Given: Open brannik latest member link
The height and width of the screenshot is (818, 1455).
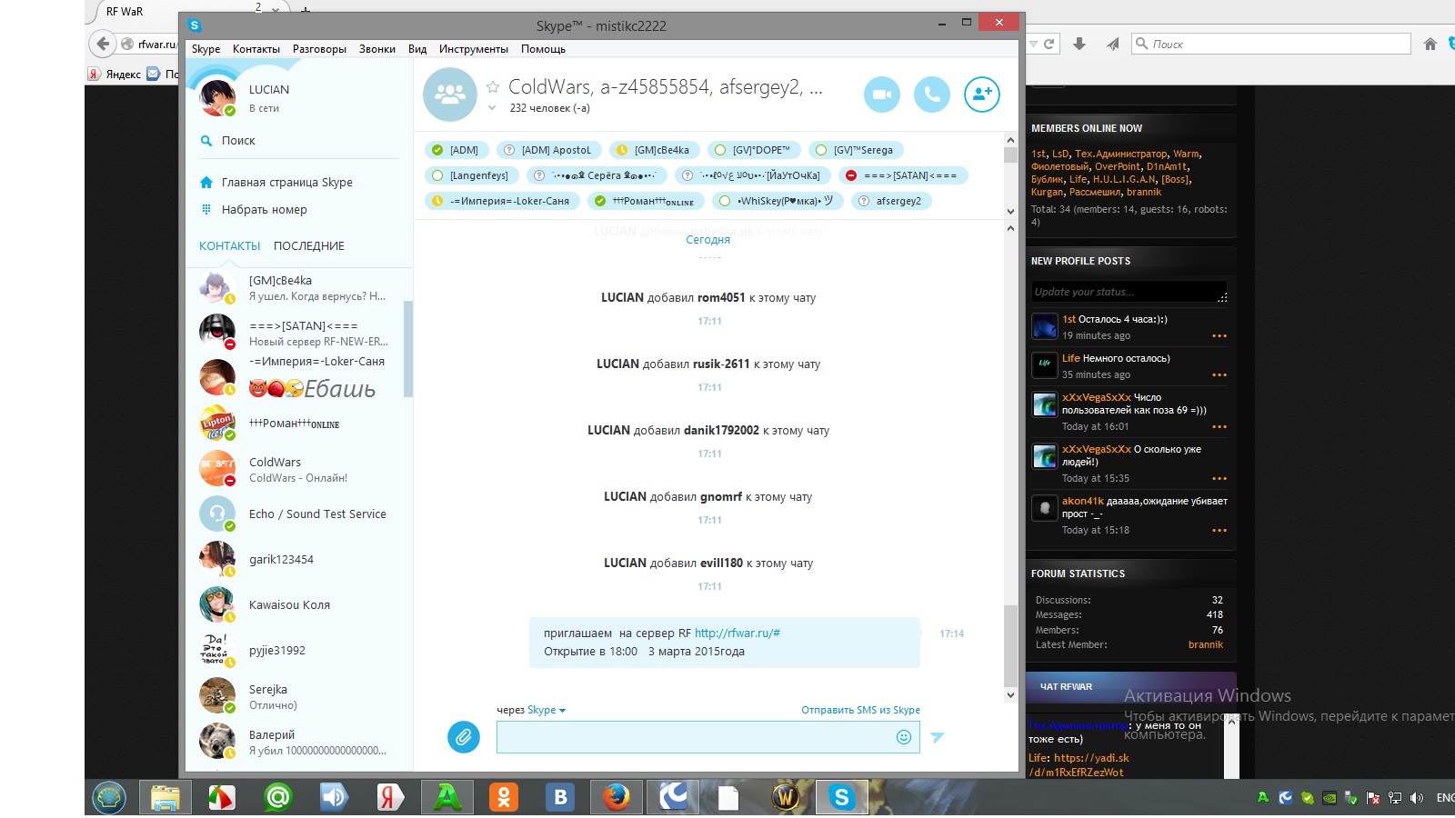Looking at the screenshot, I should 1205,645.
